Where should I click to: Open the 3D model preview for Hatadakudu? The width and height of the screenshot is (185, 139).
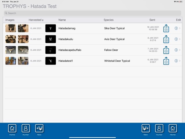(51, 39)
